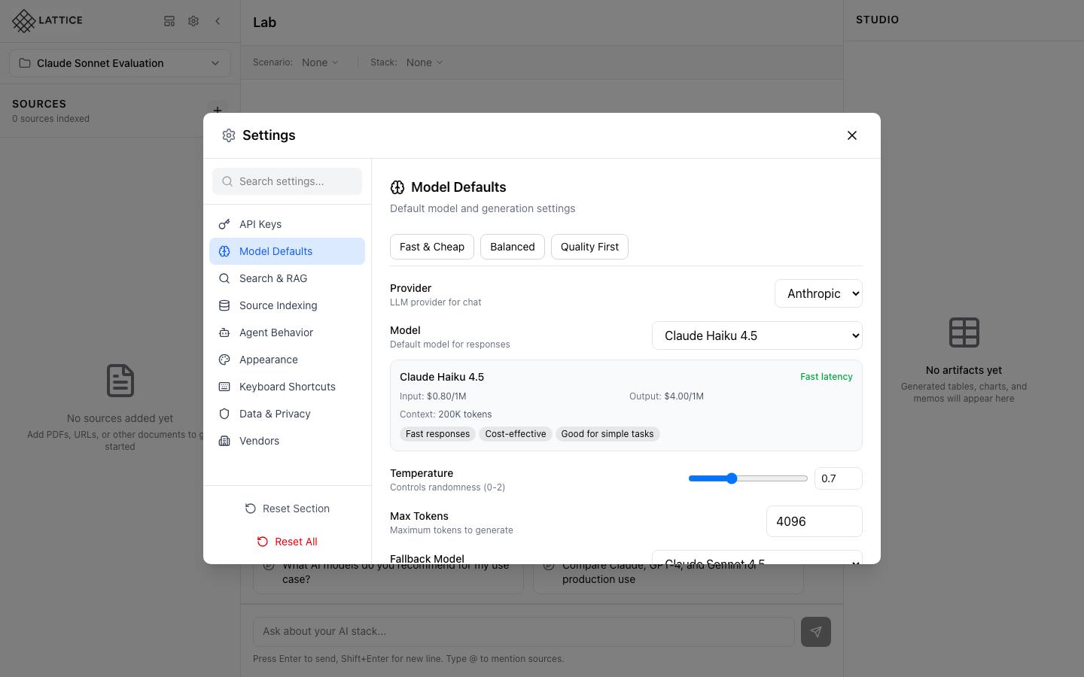Screen dimensions: 1084x677
Task: Click the gear icon in the top toolbar
Action: pyautogui.click(x=193, y=21)
